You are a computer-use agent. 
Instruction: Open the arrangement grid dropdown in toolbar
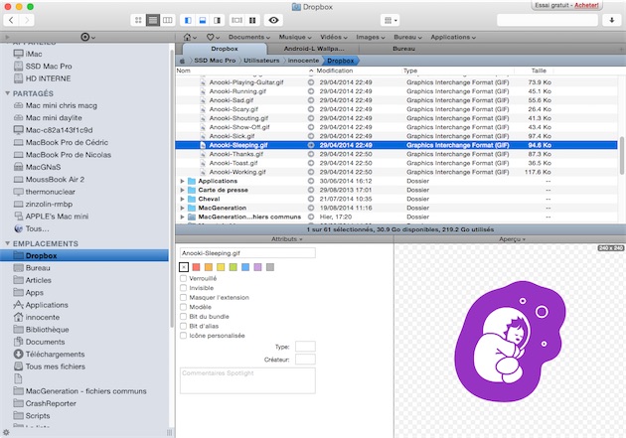coord(391,20)
